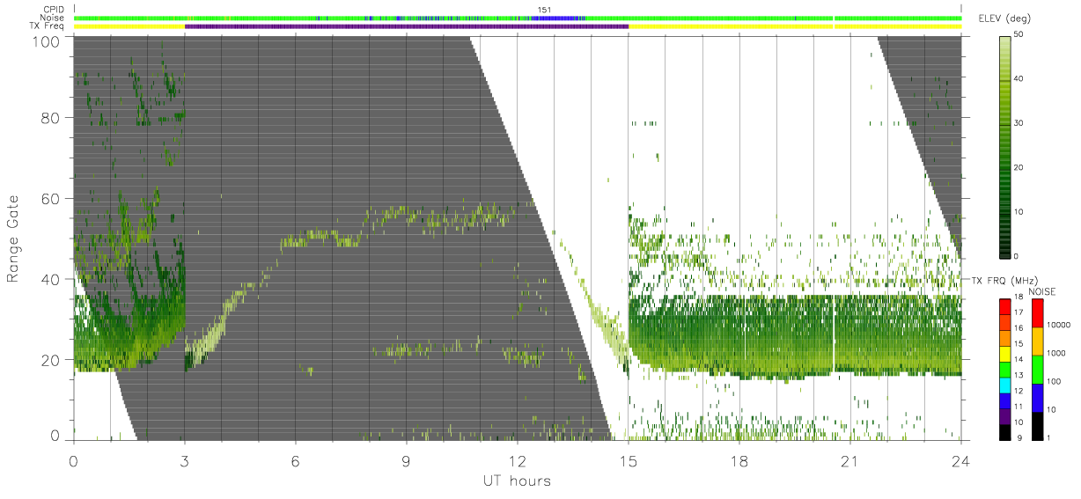The height and width of the screenshot is (499, 1081).
Task: Click the blue segment of Noise bar
Action: pos(560,18)
